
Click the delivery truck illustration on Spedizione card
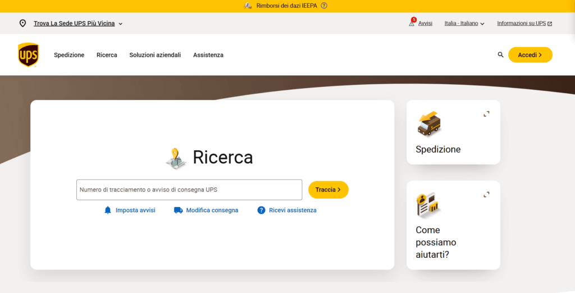pos(428,123)
